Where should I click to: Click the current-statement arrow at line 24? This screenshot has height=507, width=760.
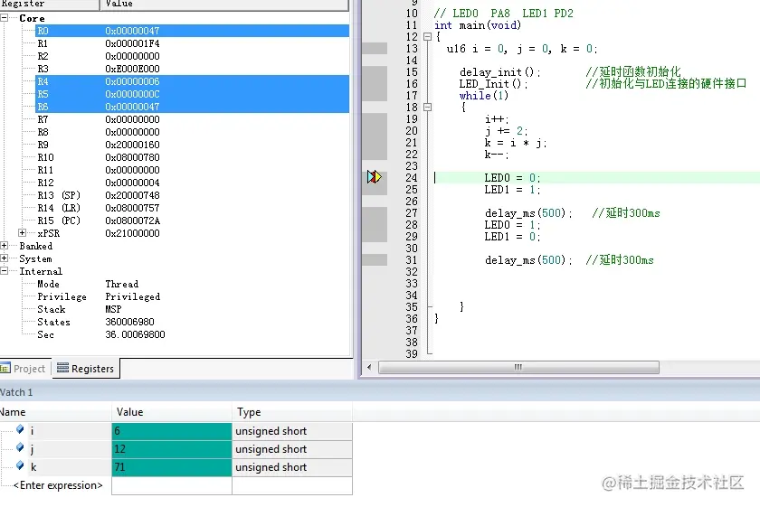click(375, 177)
